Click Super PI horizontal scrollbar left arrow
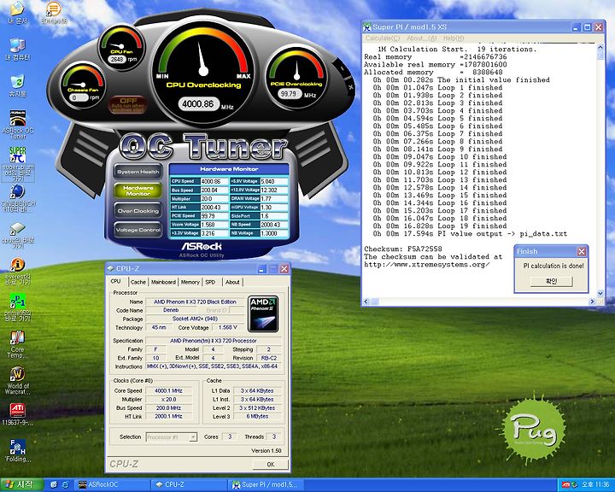Image resolution: width=615 pixels, height=492 pixels. [x=366, y=302]
